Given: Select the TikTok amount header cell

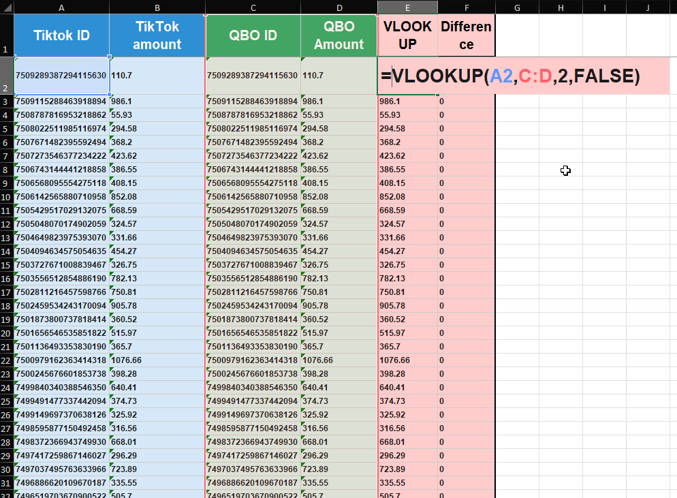Looking at the screenshot, I should tap(157, 35).
